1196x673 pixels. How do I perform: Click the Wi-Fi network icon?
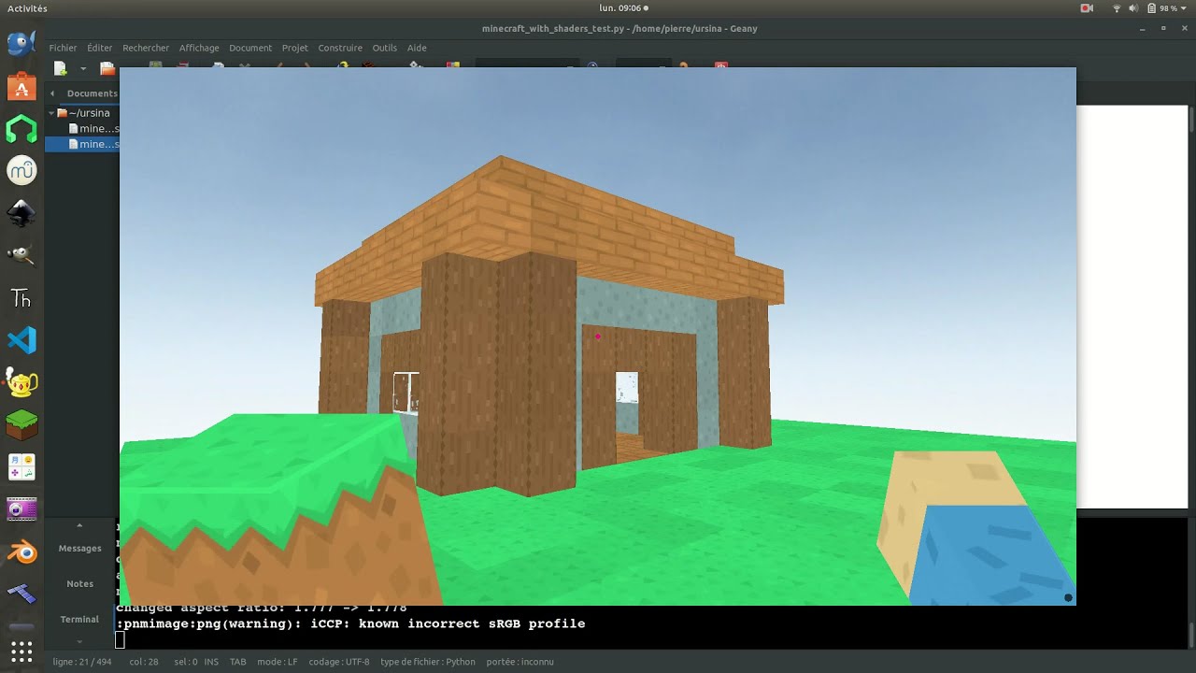[1117, 8]
